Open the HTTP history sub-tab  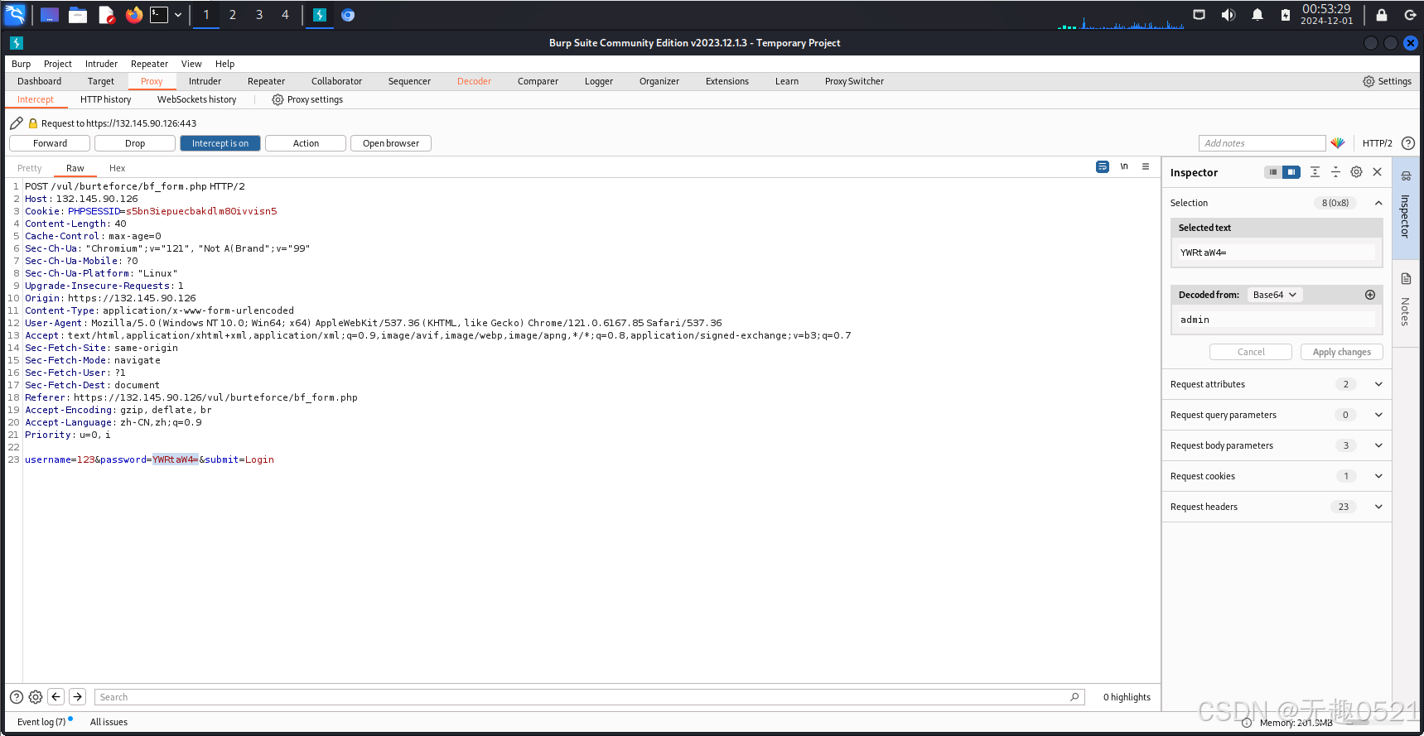[x=105, y=99]
